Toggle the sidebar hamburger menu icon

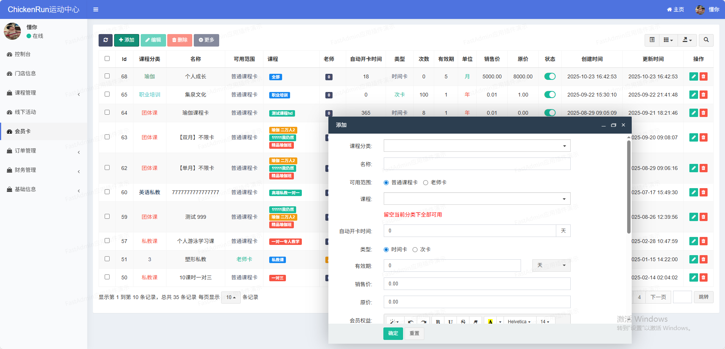96,9
